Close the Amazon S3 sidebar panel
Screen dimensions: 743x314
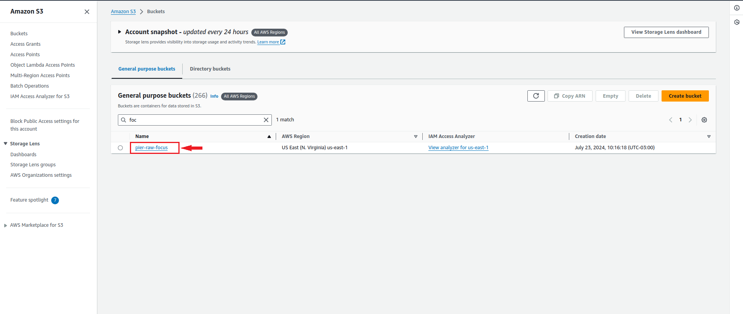(x=87, y=12)
